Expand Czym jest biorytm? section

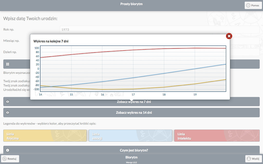pos(131,150)
